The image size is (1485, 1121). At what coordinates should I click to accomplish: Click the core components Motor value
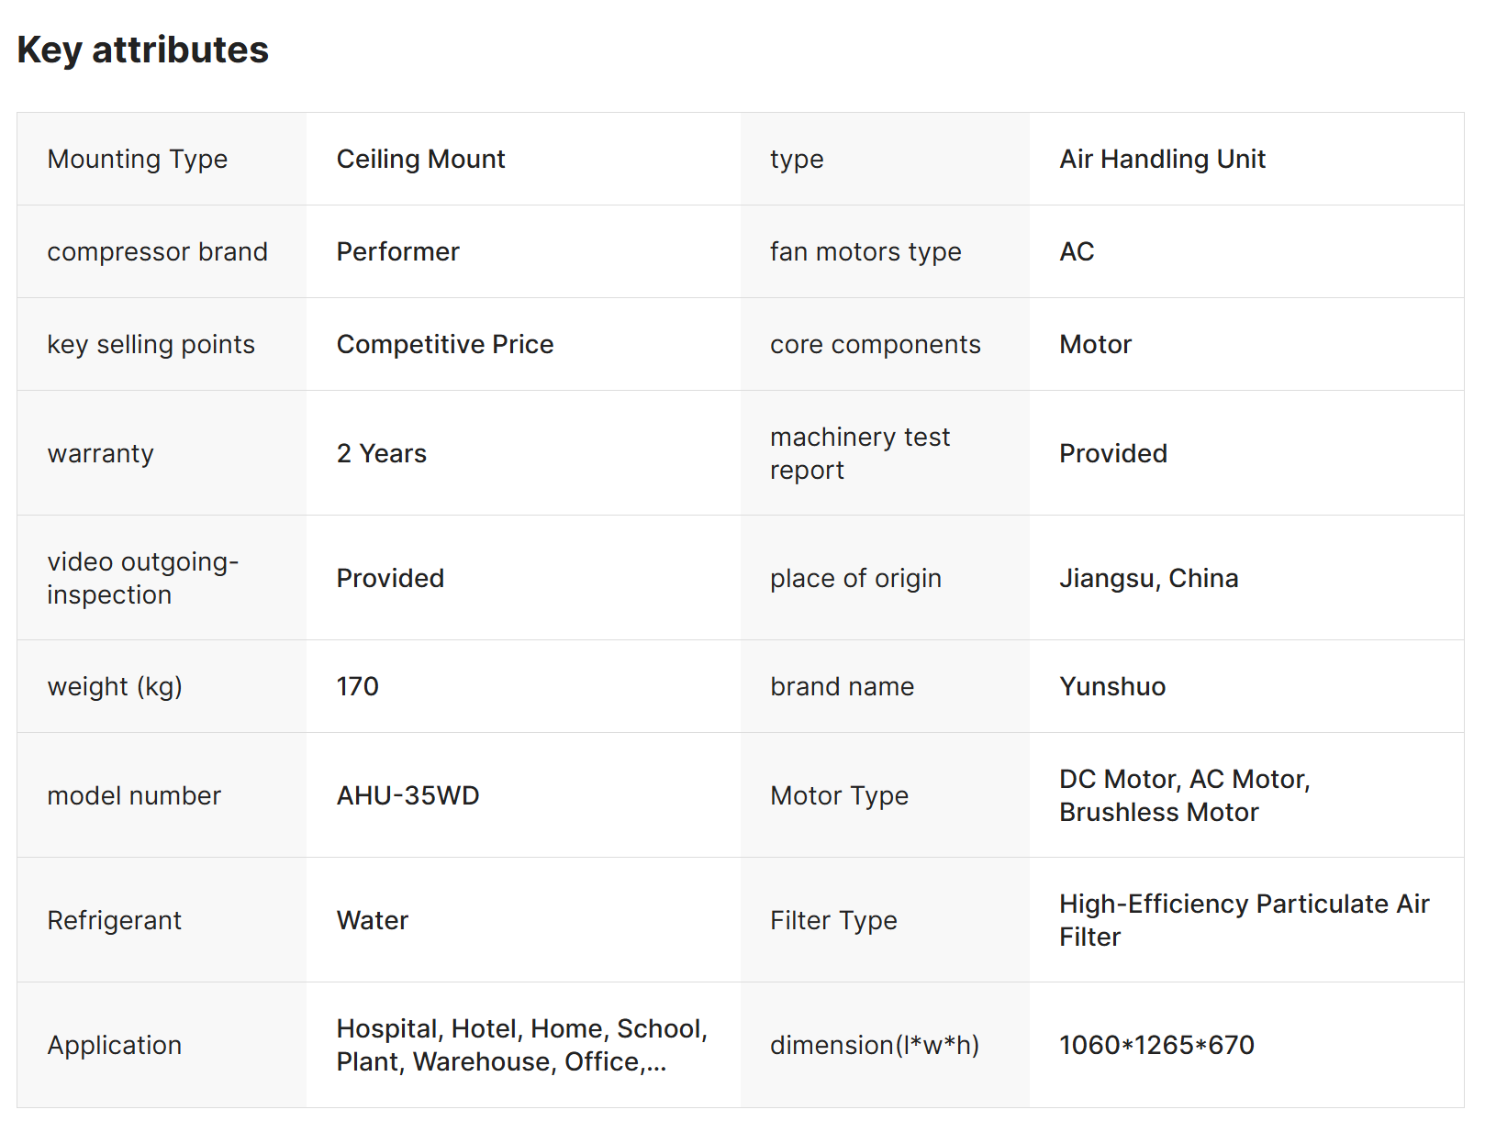point(1095,344)
